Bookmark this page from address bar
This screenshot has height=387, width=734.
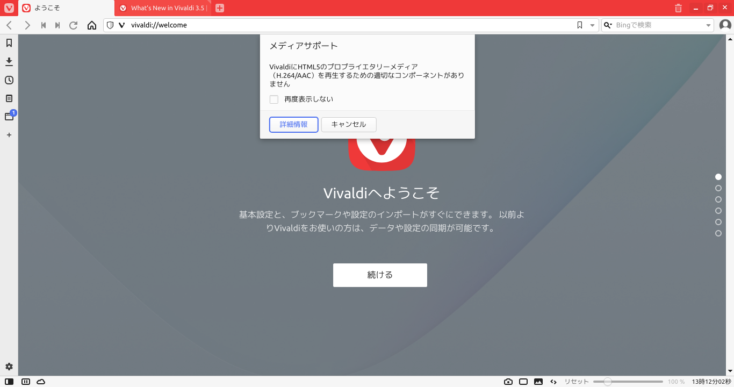(580, 25)
